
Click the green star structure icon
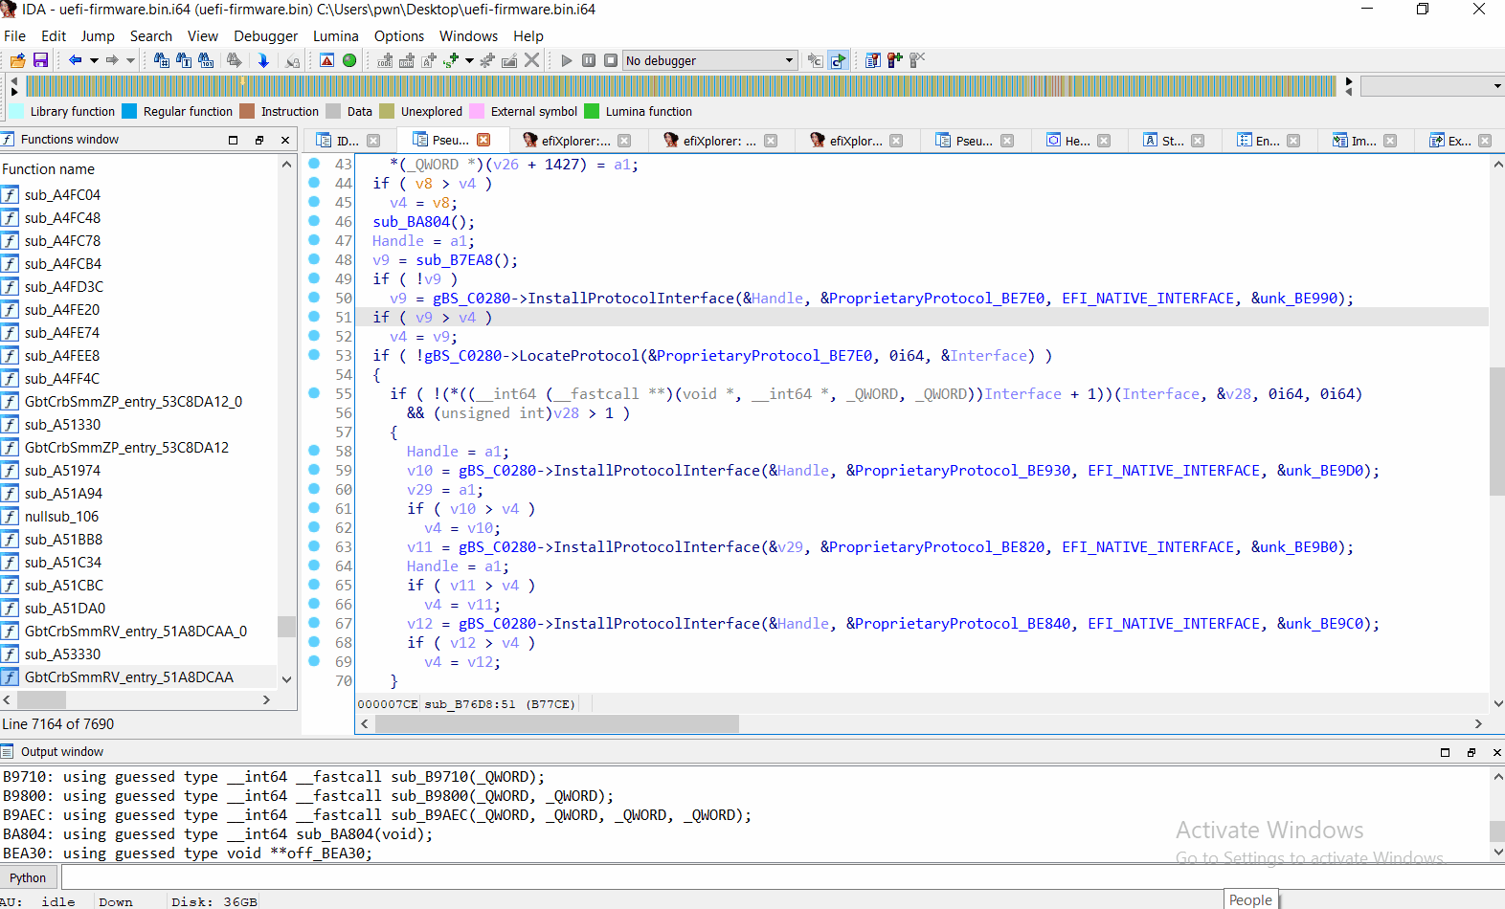pyautogui.click(x=452, y=60)
